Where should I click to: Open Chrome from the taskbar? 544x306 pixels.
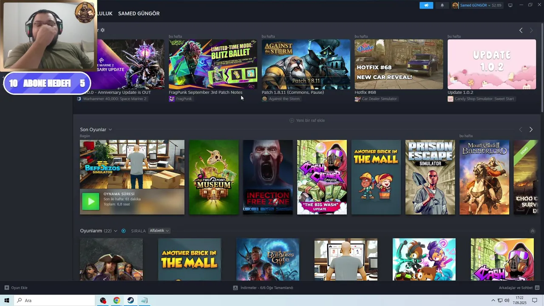(x=116, y=300)
